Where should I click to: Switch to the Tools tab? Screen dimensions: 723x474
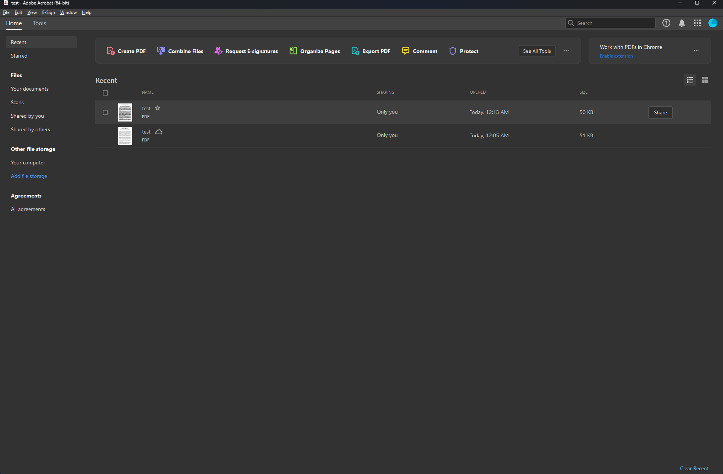coord(40,23)
